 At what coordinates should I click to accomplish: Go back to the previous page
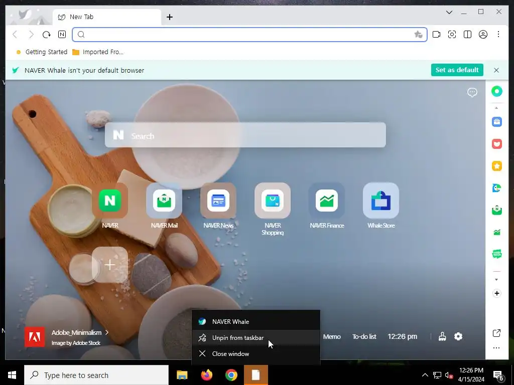point(15,35)
